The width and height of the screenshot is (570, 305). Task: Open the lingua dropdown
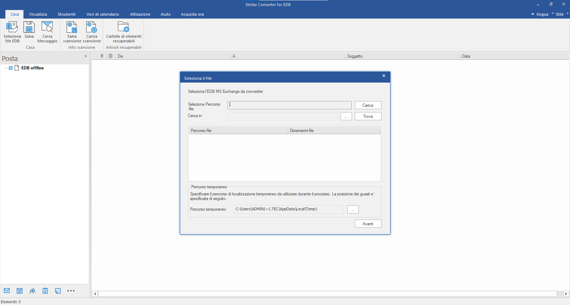[x=542, y=14]
